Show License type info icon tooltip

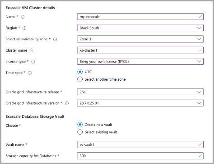point(33,62)
